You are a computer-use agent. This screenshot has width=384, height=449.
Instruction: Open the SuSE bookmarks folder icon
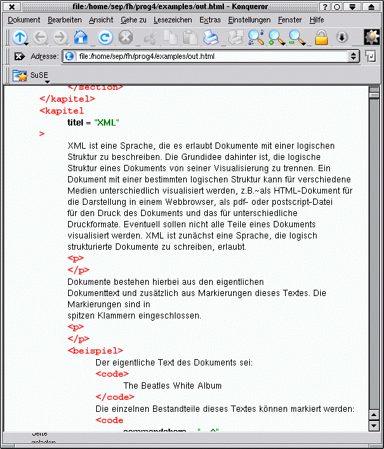click(20, 76)
